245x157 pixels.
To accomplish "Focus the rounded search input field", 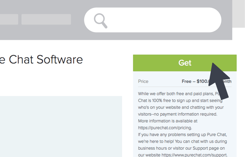I will point(153,20).
